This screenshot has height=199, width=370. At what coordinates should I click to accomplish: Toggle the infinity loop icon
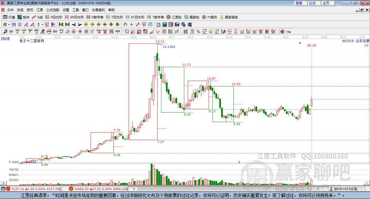point(289,31)
